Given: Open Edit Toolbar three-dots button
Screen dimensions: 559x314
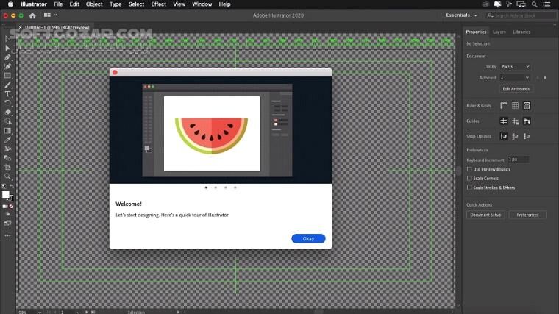Looking at the screenshot, I should (7, 235).
